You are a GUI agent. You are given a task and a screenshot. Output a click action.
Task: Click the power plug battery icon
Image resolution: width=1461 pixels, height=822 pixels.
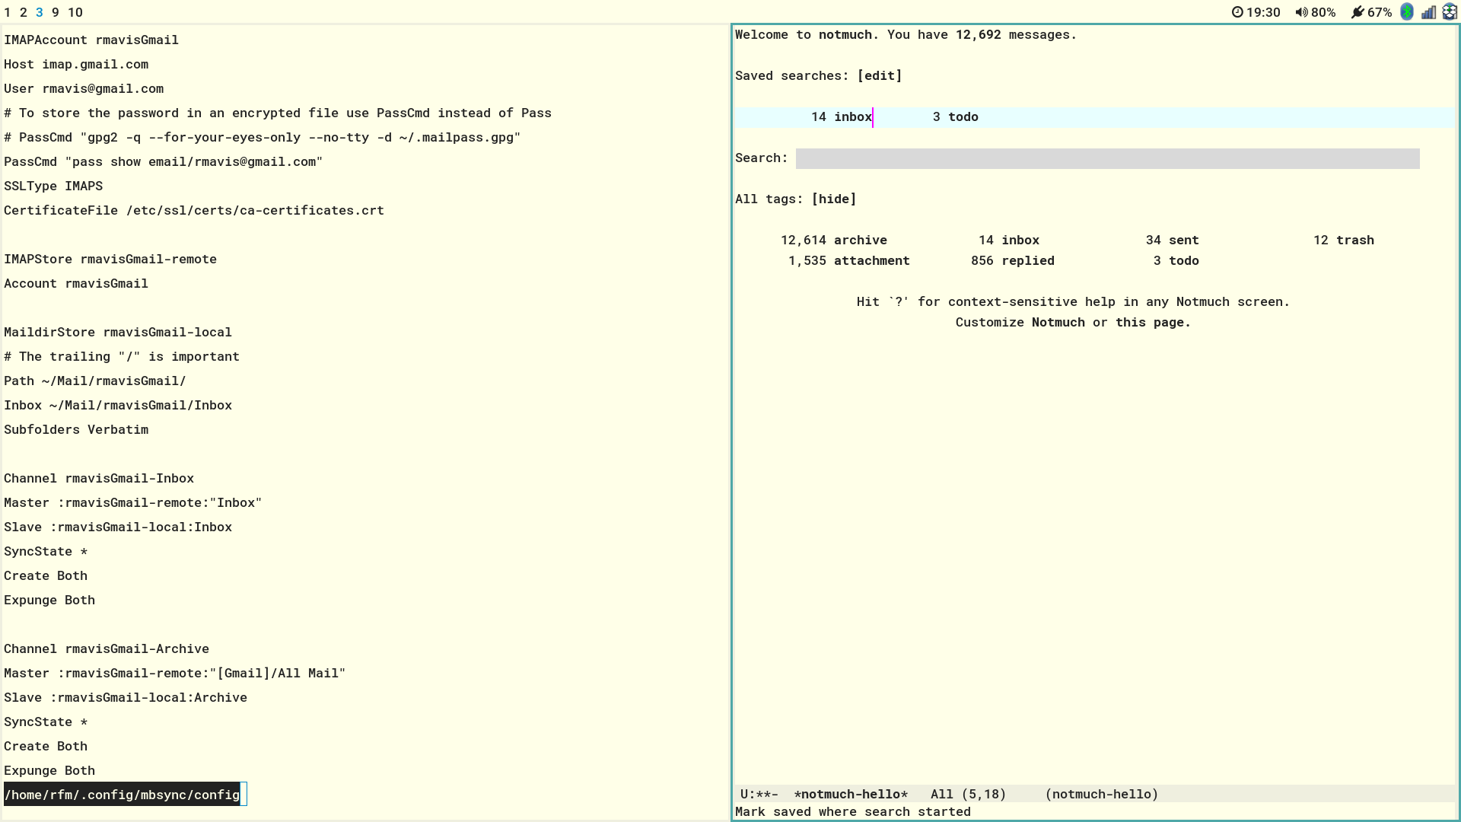point(1358,12)
